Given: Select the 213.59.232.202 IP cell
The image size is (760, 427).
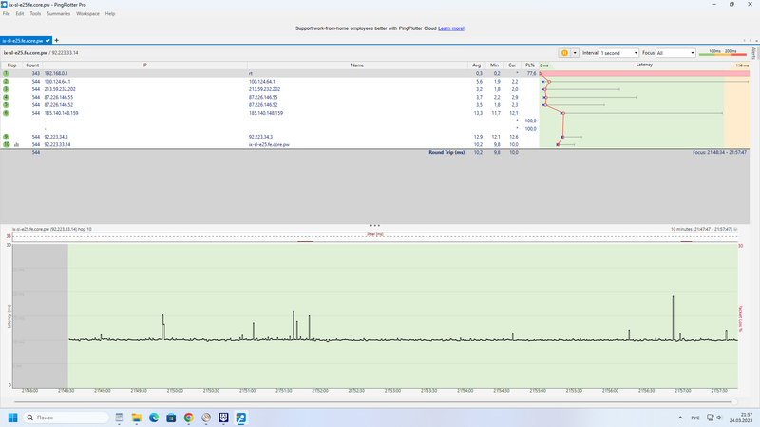Looking at the screenshot, I should click(60, 89).
